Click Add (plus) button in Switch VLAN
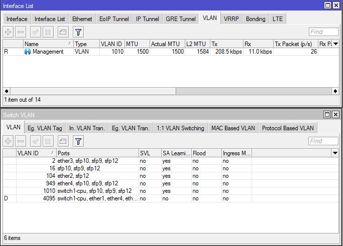Screen dimensions: 343x246 pyautogui.click(x=8, y=141)
